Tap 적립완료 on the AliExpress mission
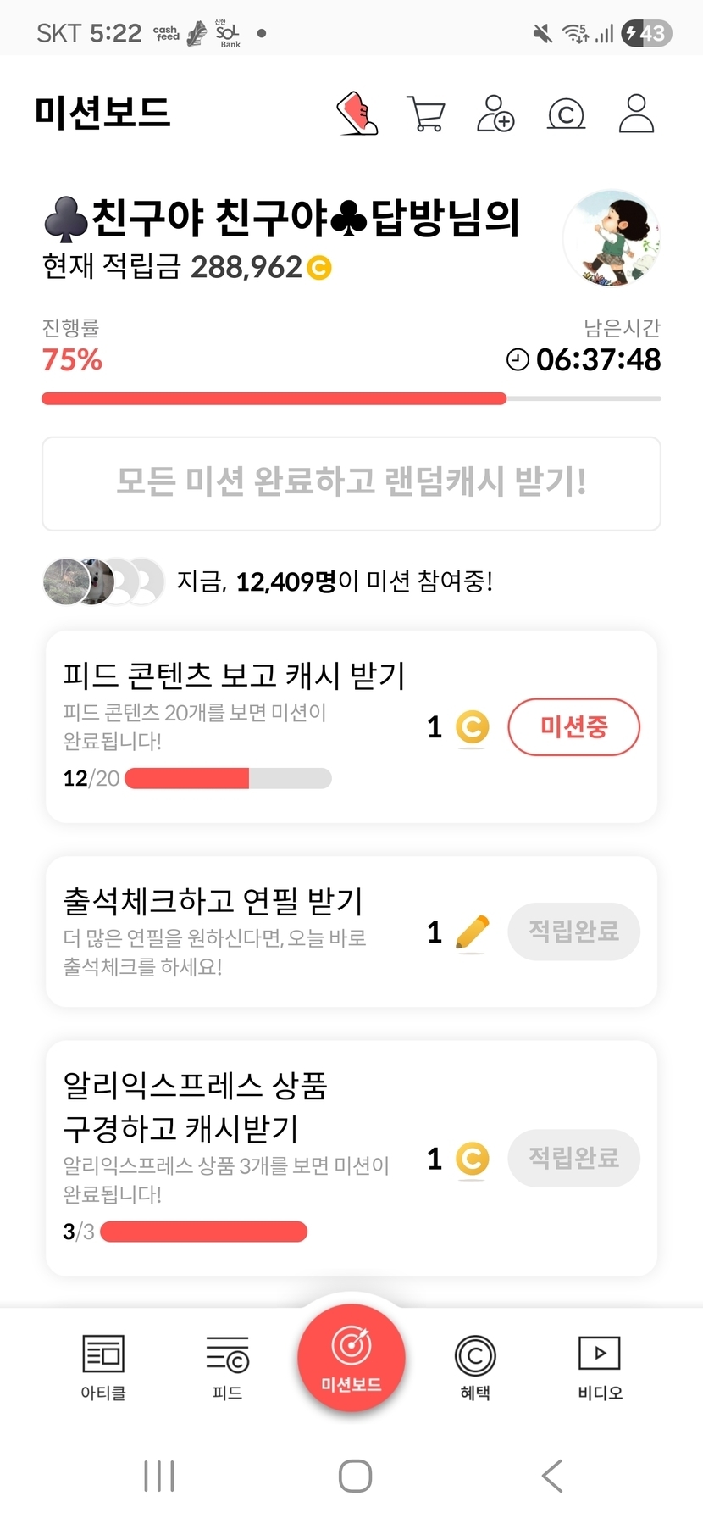This screenshot has width=703, height=1524. [x=573, y=1158]
